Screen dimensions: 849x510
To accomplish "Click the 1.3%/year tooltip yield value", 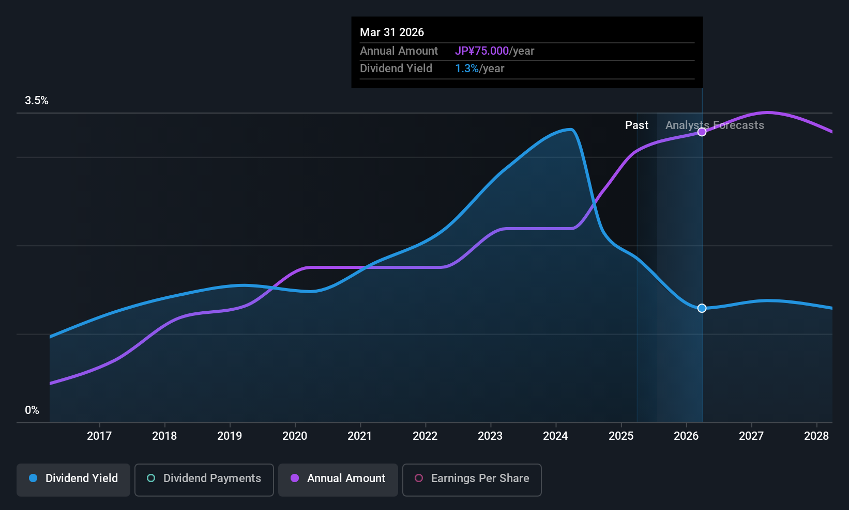I will (480, 69).
